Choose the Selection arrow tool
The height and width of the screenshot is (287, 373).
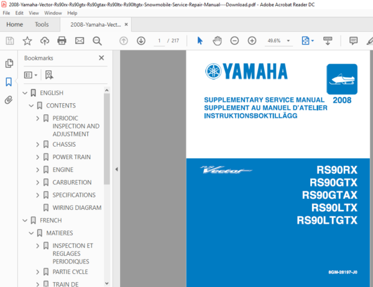click(200, 40)
